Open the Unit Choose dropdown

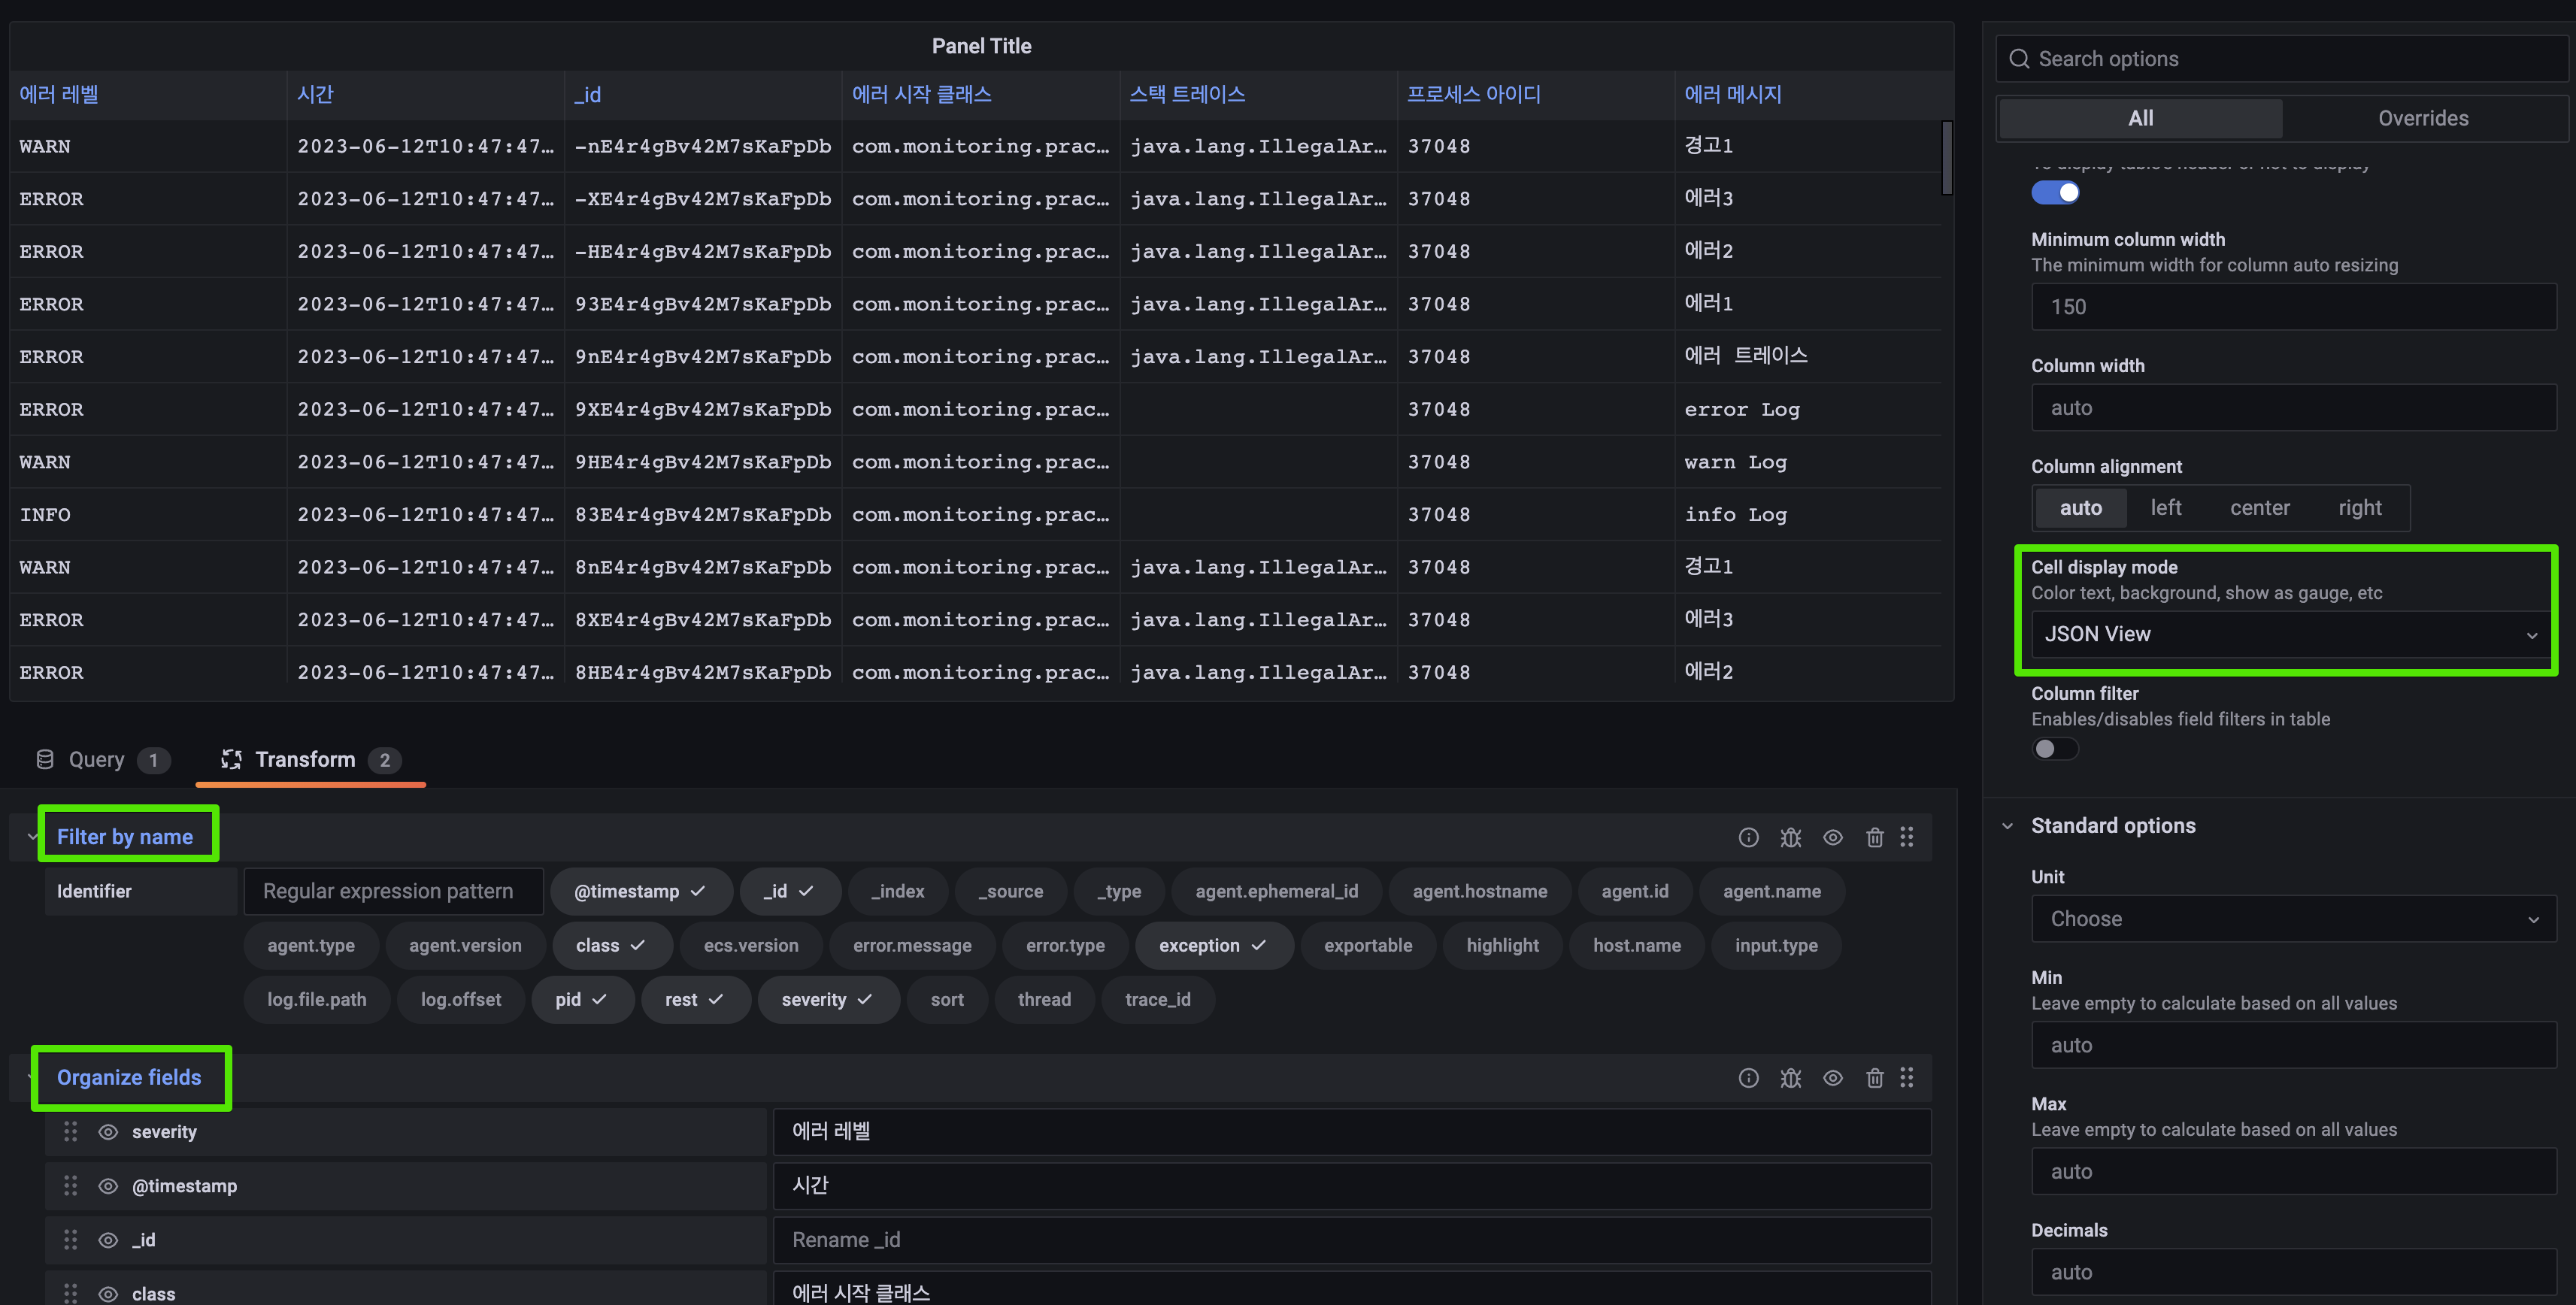pos(2292,918)
